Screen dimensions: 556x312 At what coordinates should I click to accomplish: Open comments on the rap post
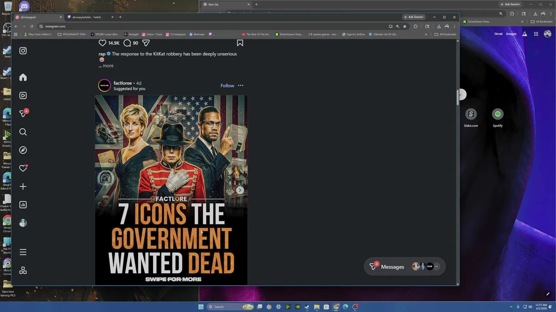127,43
